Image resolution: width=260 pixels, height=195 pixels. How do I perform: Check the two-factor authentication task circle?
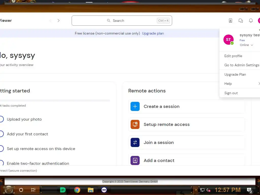(1, 163)
